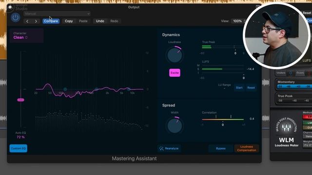
Task: Click the True Peak meter bar
Action: pyautogui.click(x=223, y=47)
